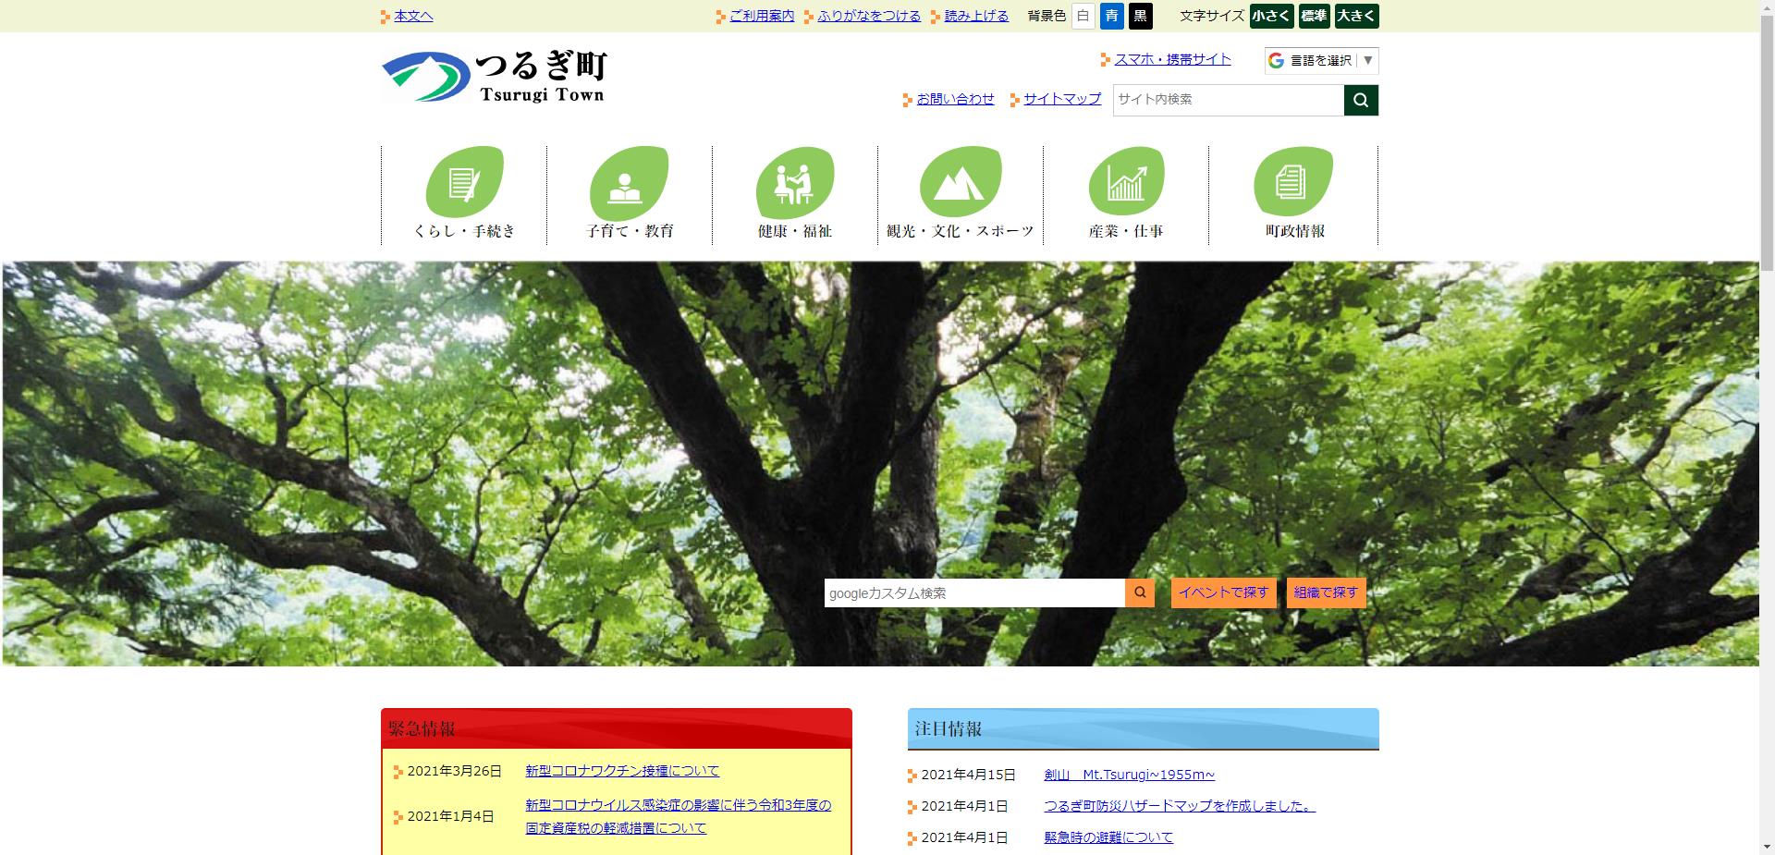Open the 町政情報 documents icon

point(1293,182)
